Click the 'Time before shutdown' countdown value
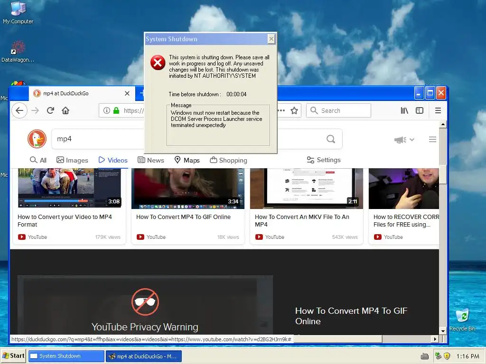The height and width of the screenshot is (364, 486). 236,94
